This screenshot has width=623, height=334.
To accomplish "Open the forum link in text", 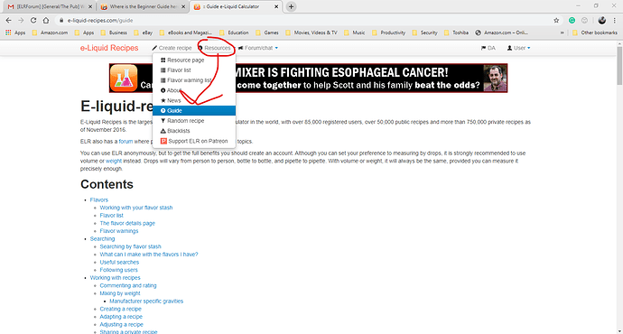I will pyautogui.click(x=126, y=142).
